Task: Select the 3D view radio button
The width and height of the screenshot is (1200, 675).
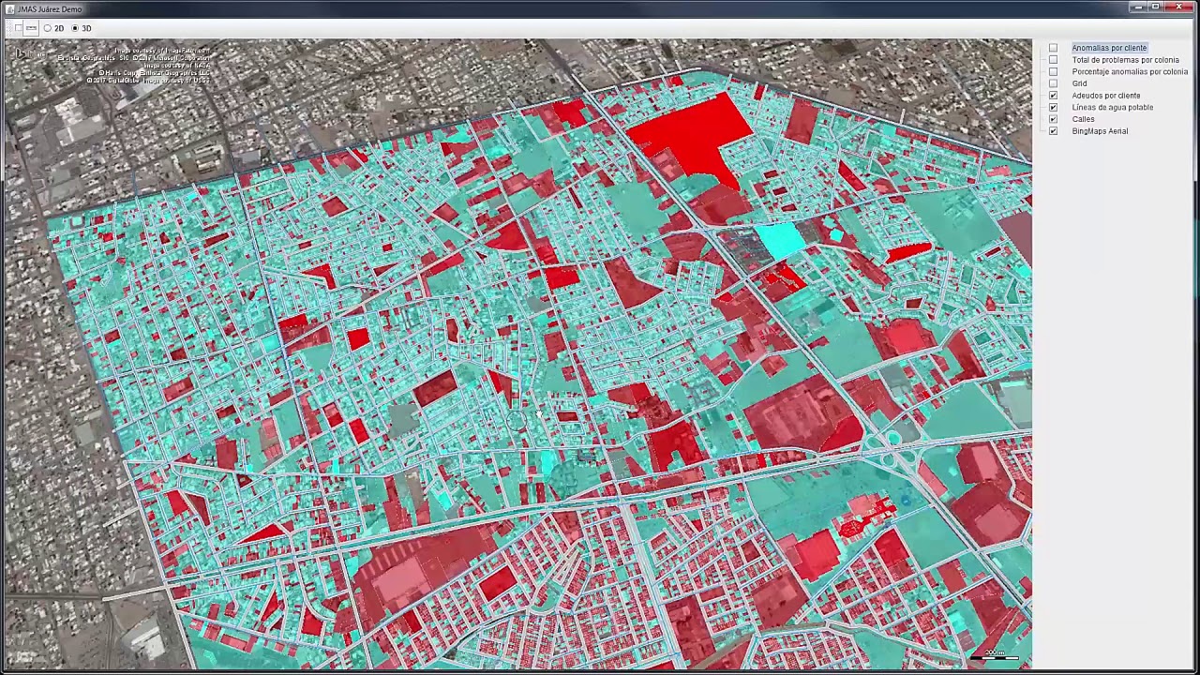Action: (75, 28)
